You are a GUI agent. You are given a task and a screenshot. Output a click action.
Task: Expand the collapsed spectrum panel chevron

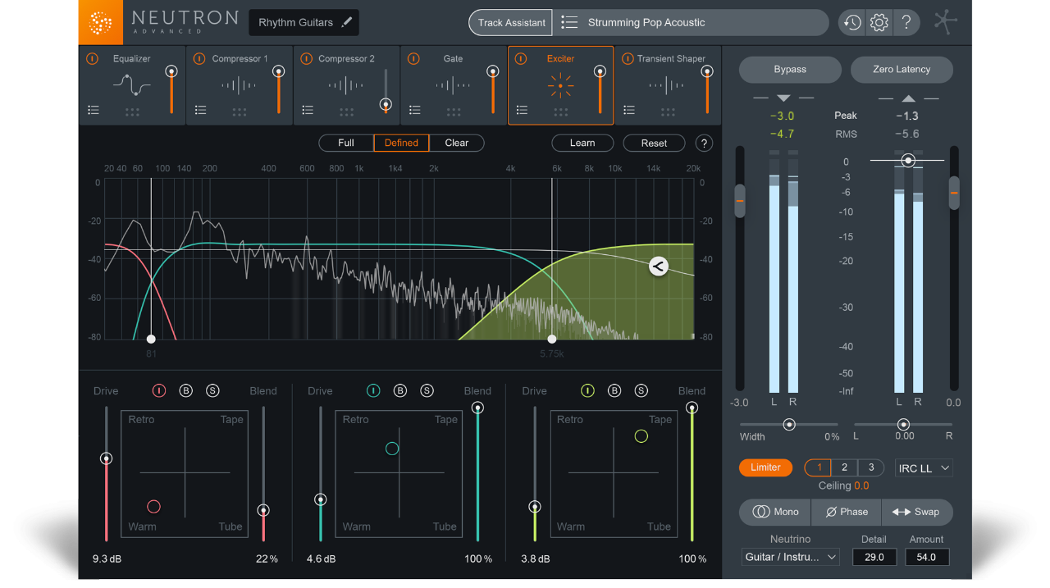click(x=658, y=266)
